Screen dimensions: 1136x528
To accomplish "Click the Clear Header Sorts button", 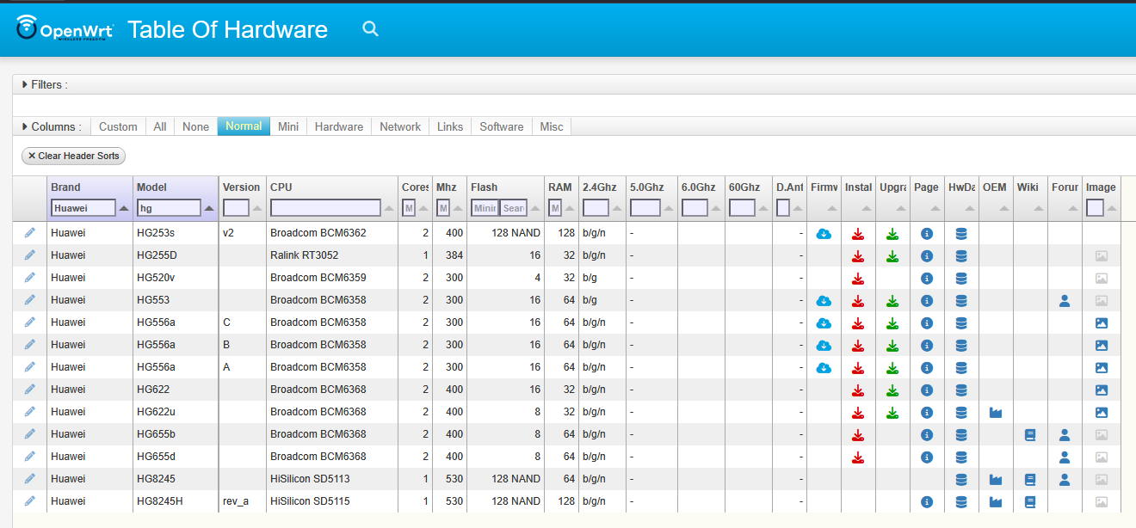I will click(74, 156).
